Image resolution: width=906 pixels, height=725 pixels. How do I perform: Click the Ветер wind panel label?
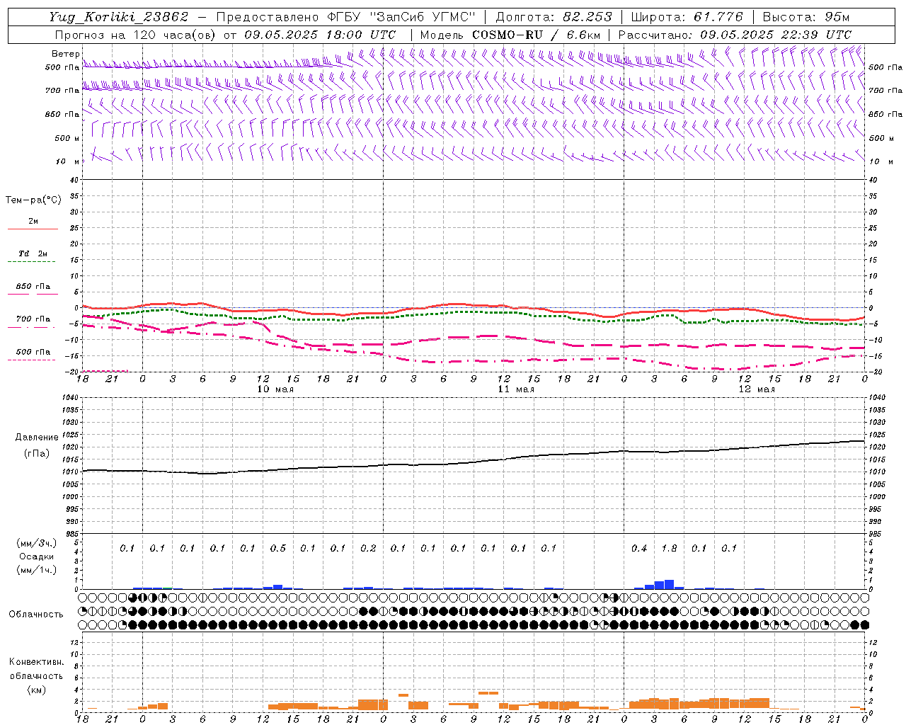66,54
